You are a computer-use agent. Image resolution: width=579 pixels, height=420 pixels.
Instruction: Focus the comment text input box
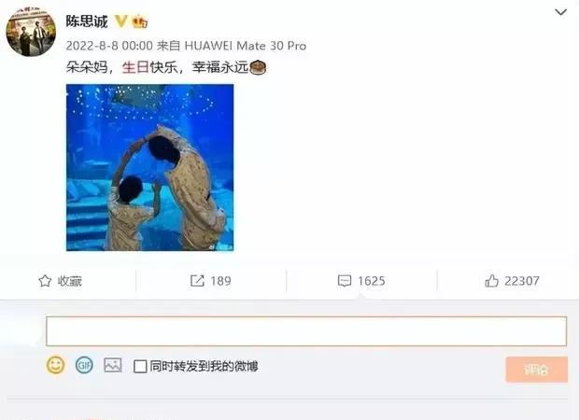click(306, 331)
